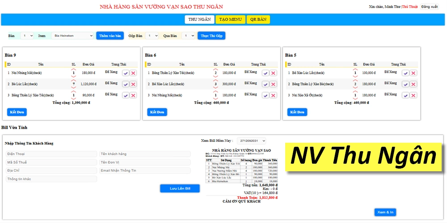Image resolution: width=447 pixels, height=223 pixels.
Task: Click the X for Bông Thiên Lý Xào Tỏi in Bàn 6
Action: tap(273, 73)
